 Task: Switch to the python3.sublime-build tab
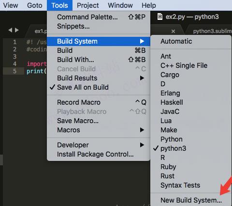coord(212,31)
